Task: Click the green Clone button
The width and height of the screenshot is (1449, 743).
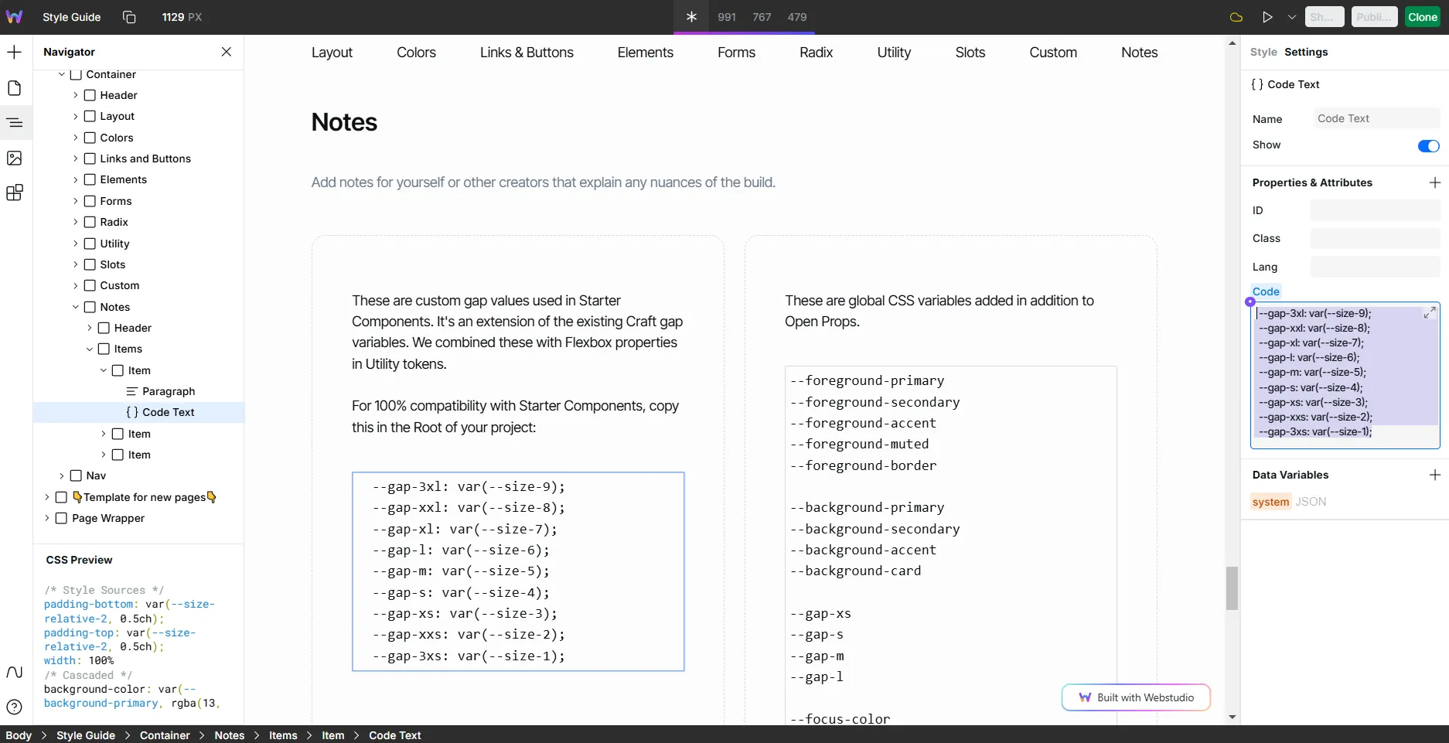Action: pos(1422,17)
